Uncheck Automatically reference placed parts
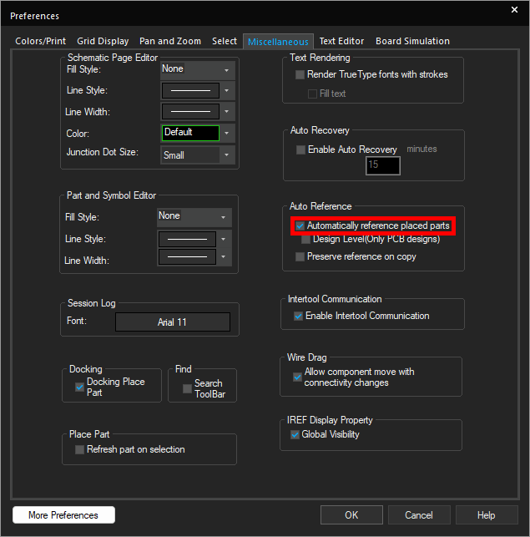 tap(300, 226)
